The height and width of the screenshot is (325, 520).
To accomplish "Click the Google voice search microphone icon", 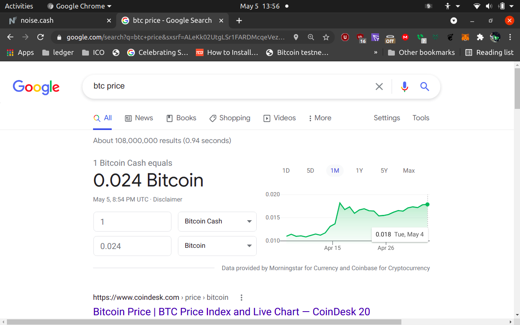I will point(404,87).
